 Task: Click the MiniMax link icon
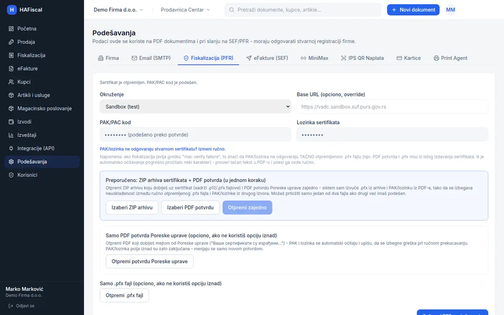click(303, 58)
